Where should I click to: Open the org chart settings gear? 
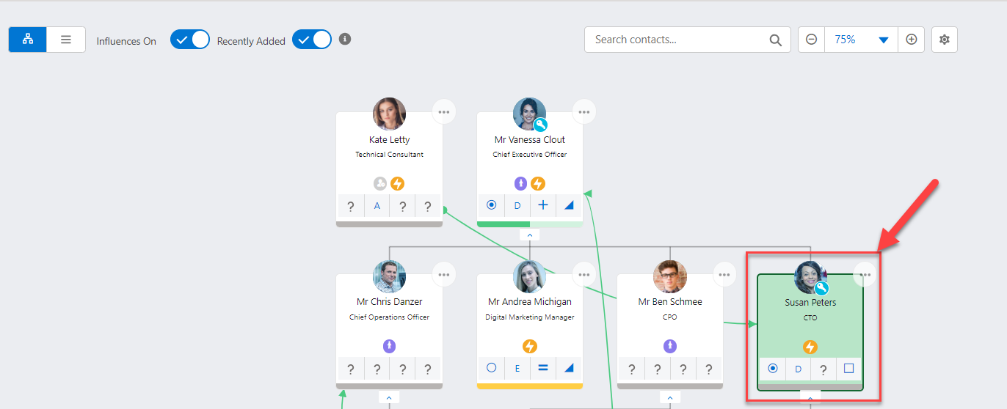coord(945,40)
